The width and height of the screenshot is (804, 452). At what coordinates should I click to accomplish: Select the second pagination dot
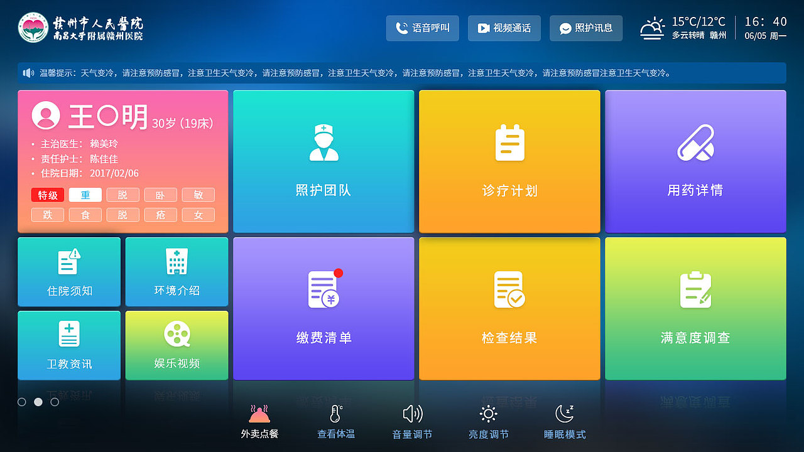tap(38, 402)
